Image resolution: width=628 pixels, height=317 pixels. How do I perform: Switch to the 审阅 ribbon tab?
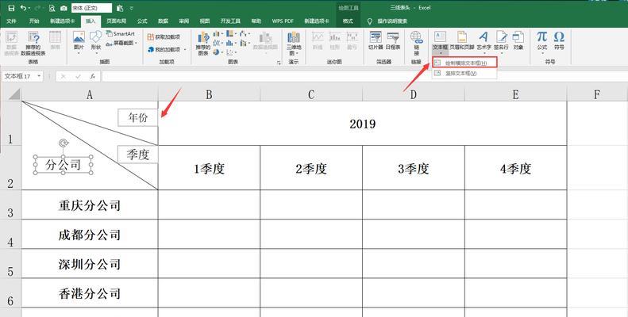click(x=184, y=21)
